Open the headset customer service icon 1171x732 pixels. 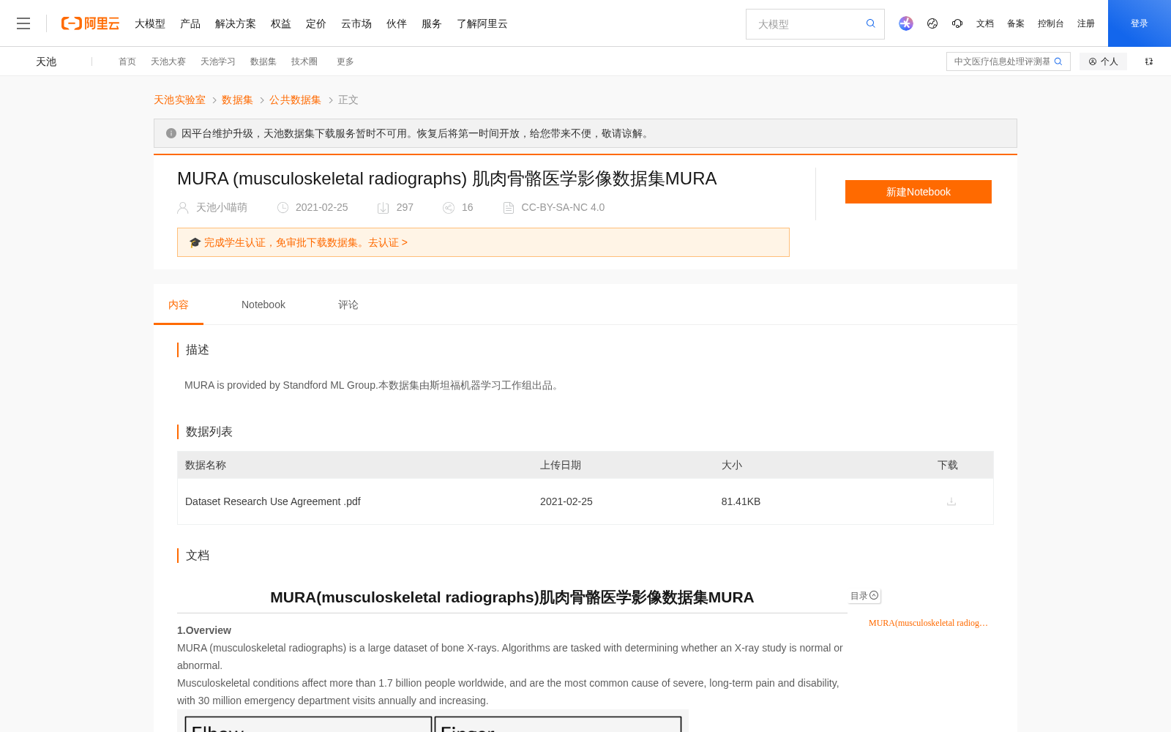pos(957,23)
